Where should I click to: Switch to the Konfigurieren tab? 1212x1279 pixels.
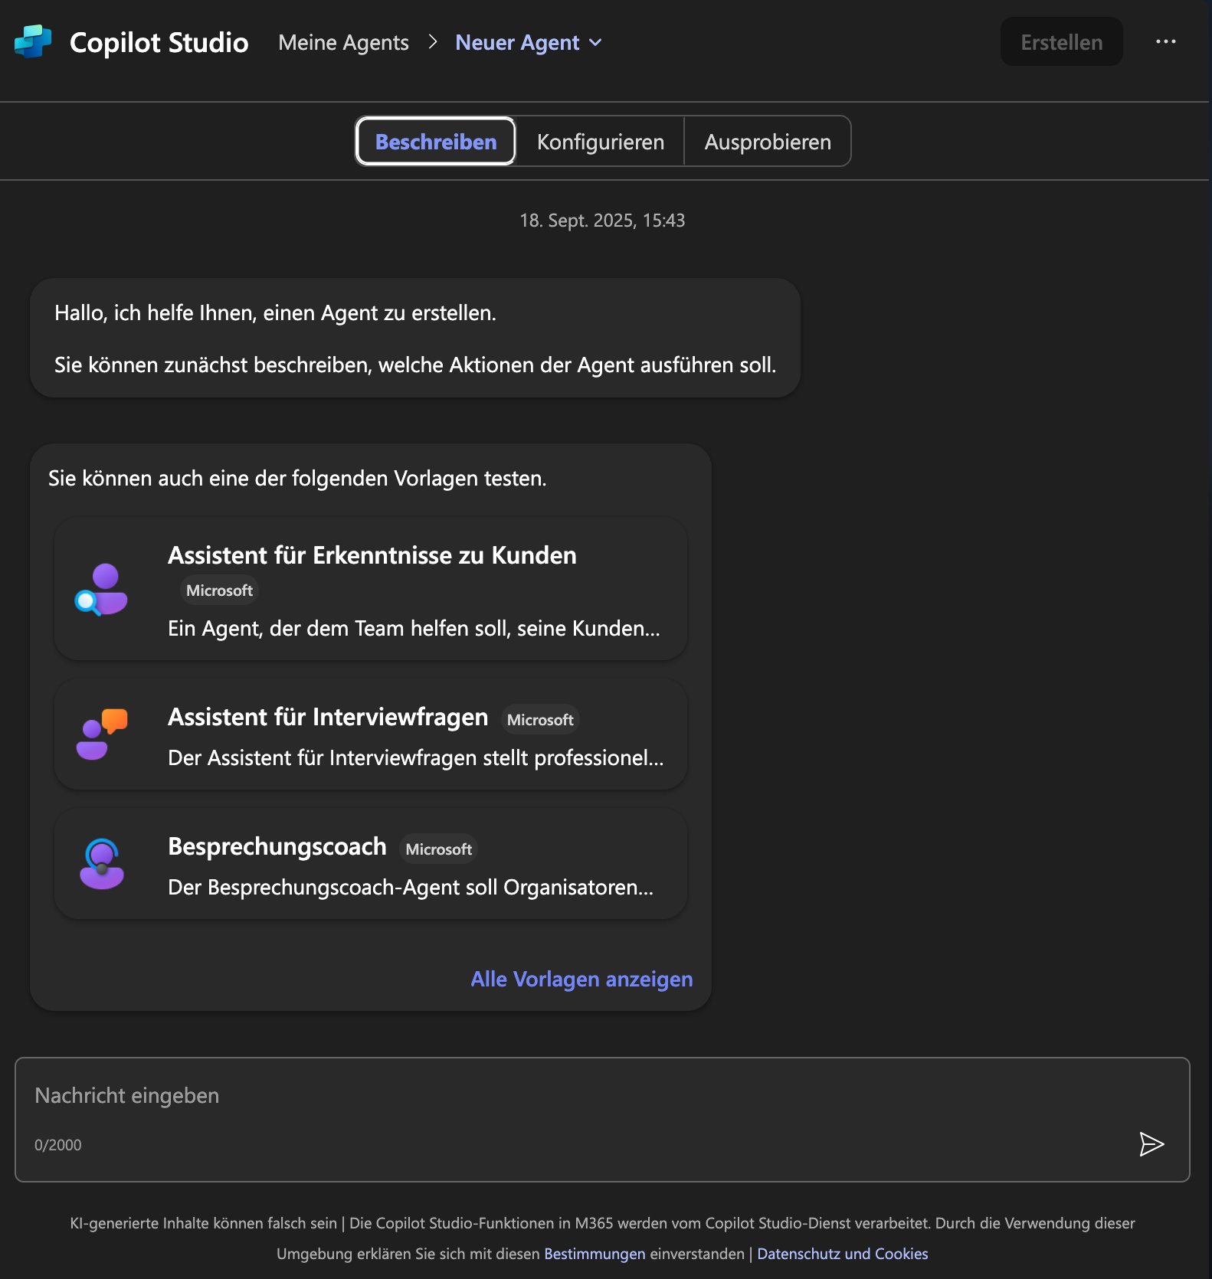(600, 142)
